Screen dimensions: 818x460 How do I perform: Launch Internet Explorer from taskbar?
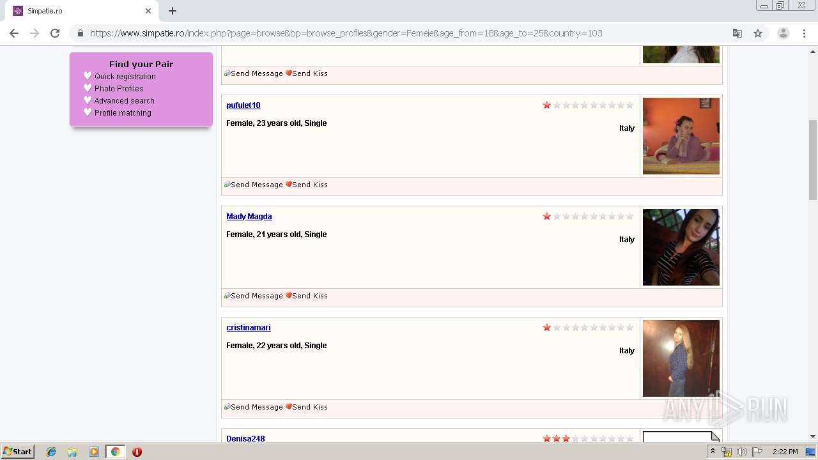[51, 452]
